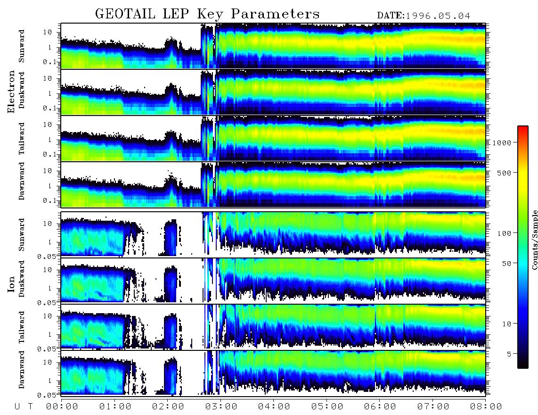Image resolution: width=538 pixels, height=415 pixels.
Task: Select the Ion "Tailward" panel label
Action: [22, 327]
